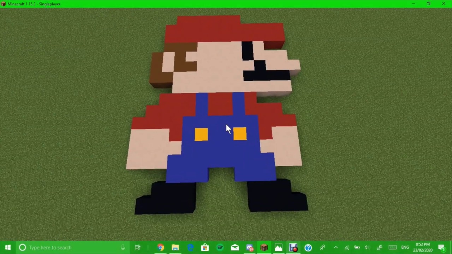
Task: Close the Minecraft window
Action: click(444, 4)
